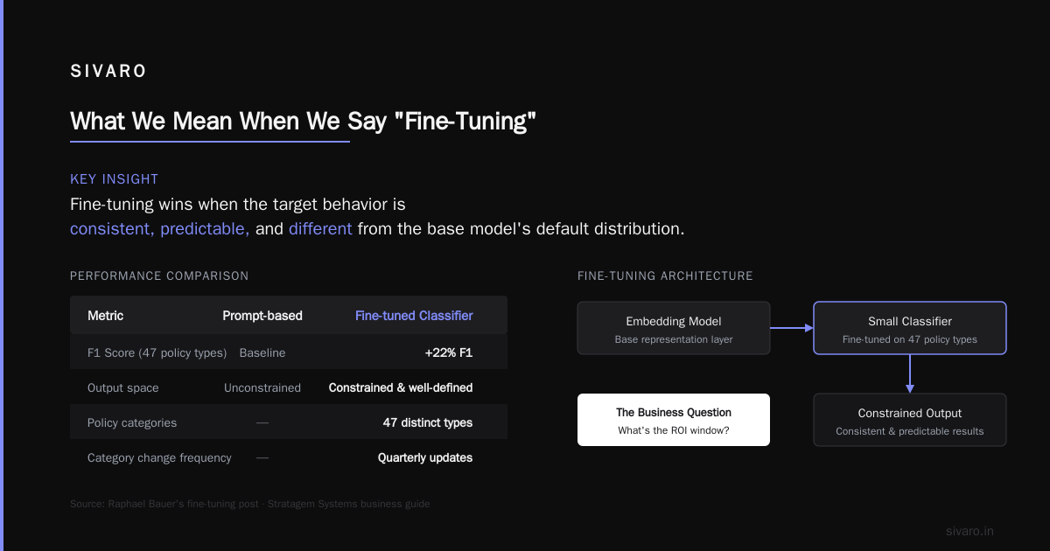Viewport: 1050px width, 551px height.
Task: Click the 47 distinct types cell
Action: point(428,422)
